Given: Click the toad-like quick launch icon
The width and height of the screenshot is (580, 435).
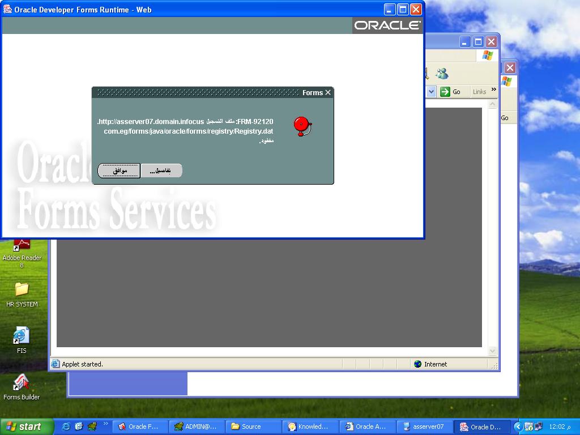Looking at the screenshot, I should tap(92, 427).
